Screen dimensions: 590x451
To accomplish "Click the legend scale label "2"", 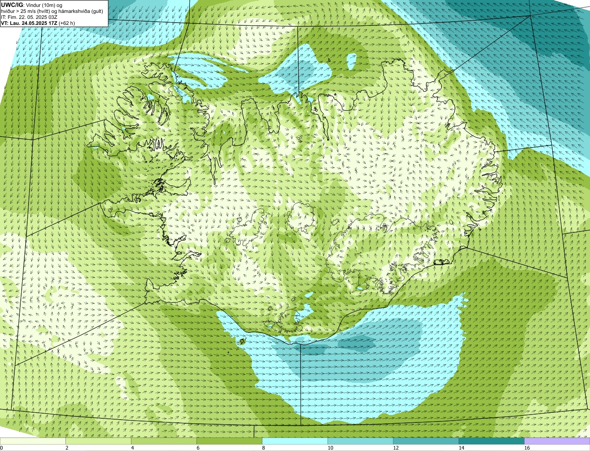I will tap(67, 448).
